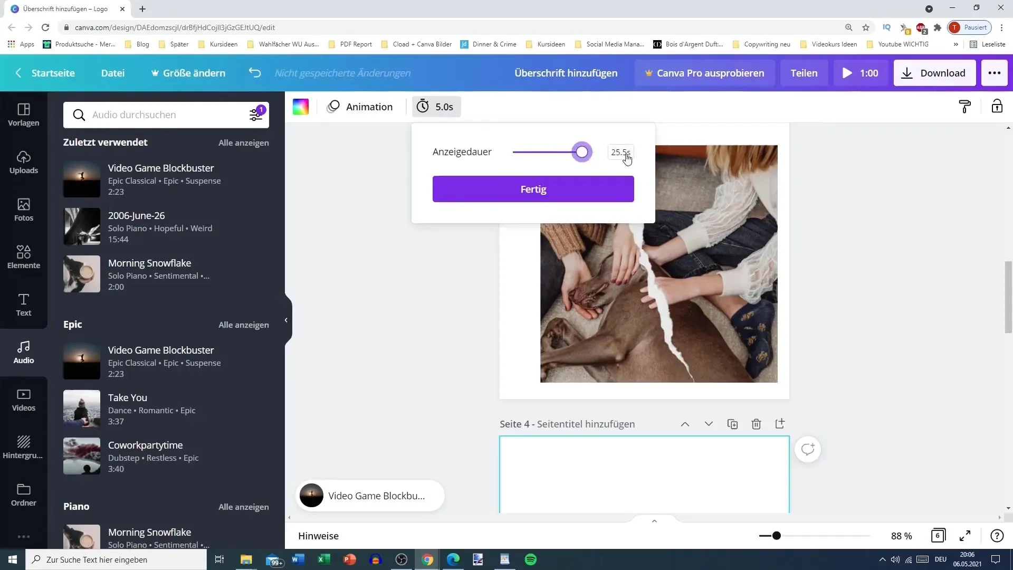The height and width of the screenshot is (570, 1013).
Task: Open the Datei menu
Action: click(x=113, y=72)
